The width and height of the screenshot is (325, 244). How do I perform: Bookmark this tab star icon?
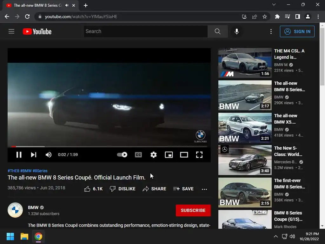point(265,17)
